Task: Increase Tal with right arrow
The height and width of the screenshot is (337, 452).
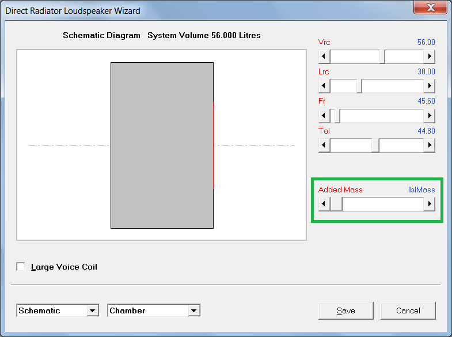Action: point(429,145)
